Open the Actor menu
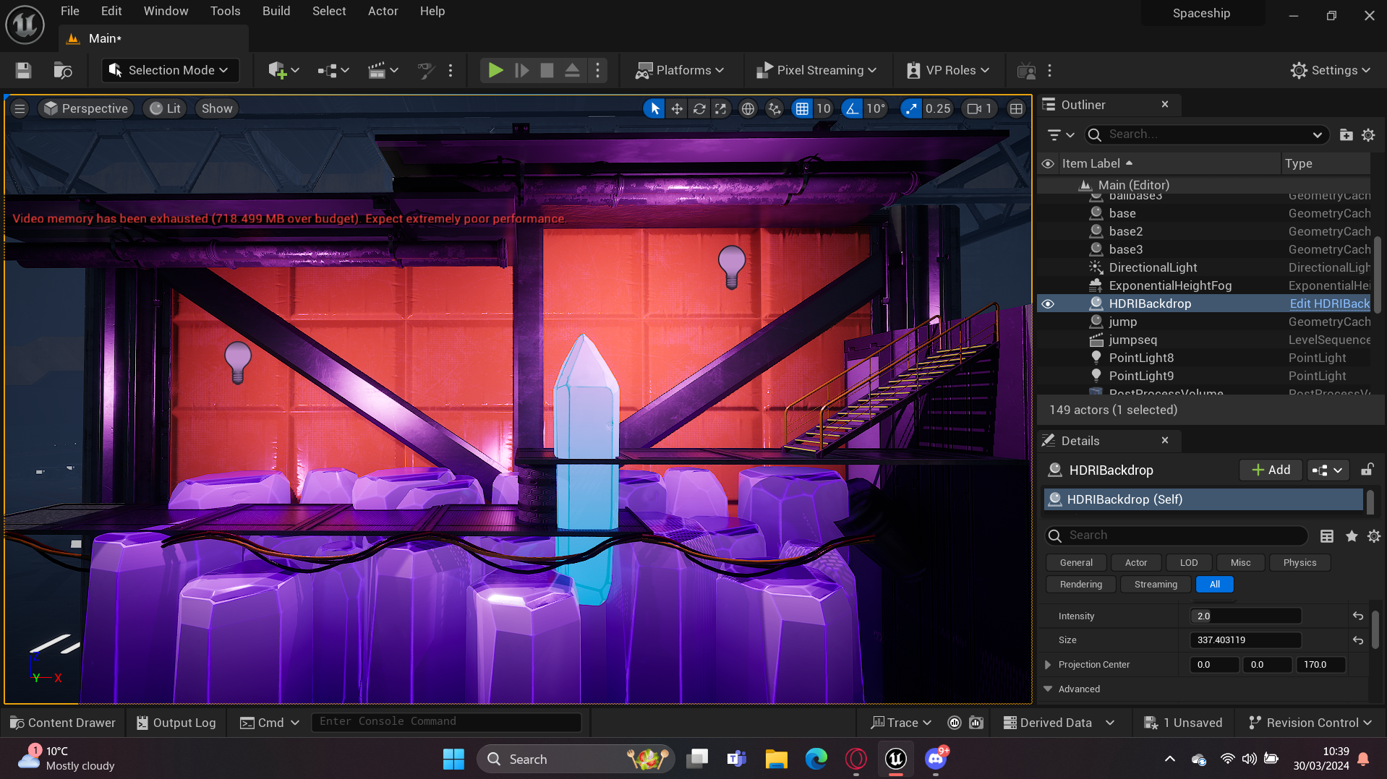Viewport: 1387px width, 779px height. coord(383,11)
